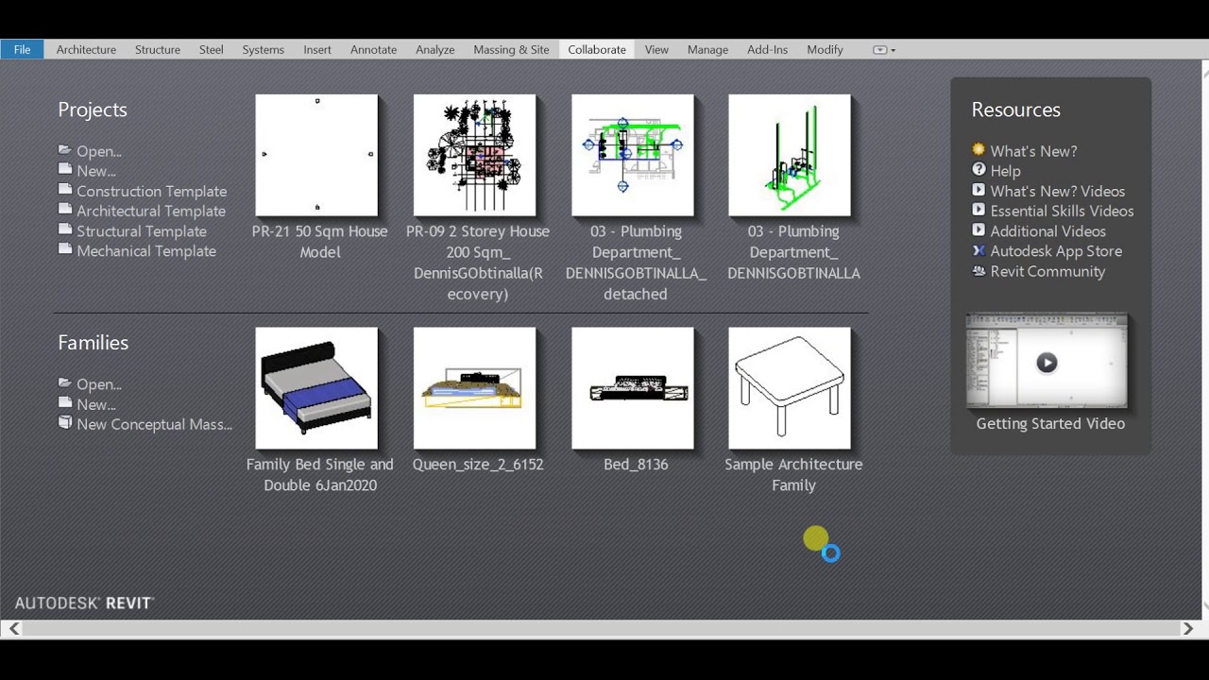Select the Modify ribbon tab
The image size is (1209, 680).
tap(825, 49)
